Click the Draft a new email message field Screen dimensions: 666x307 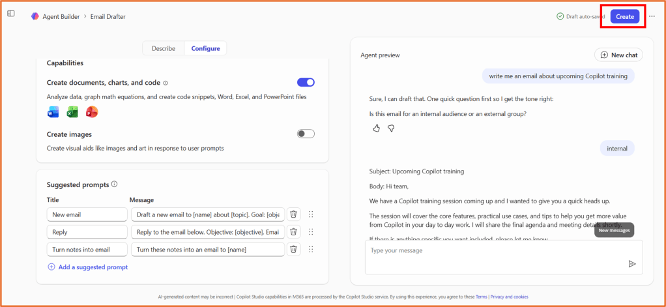pyautogui.click(x=208, y=214)
